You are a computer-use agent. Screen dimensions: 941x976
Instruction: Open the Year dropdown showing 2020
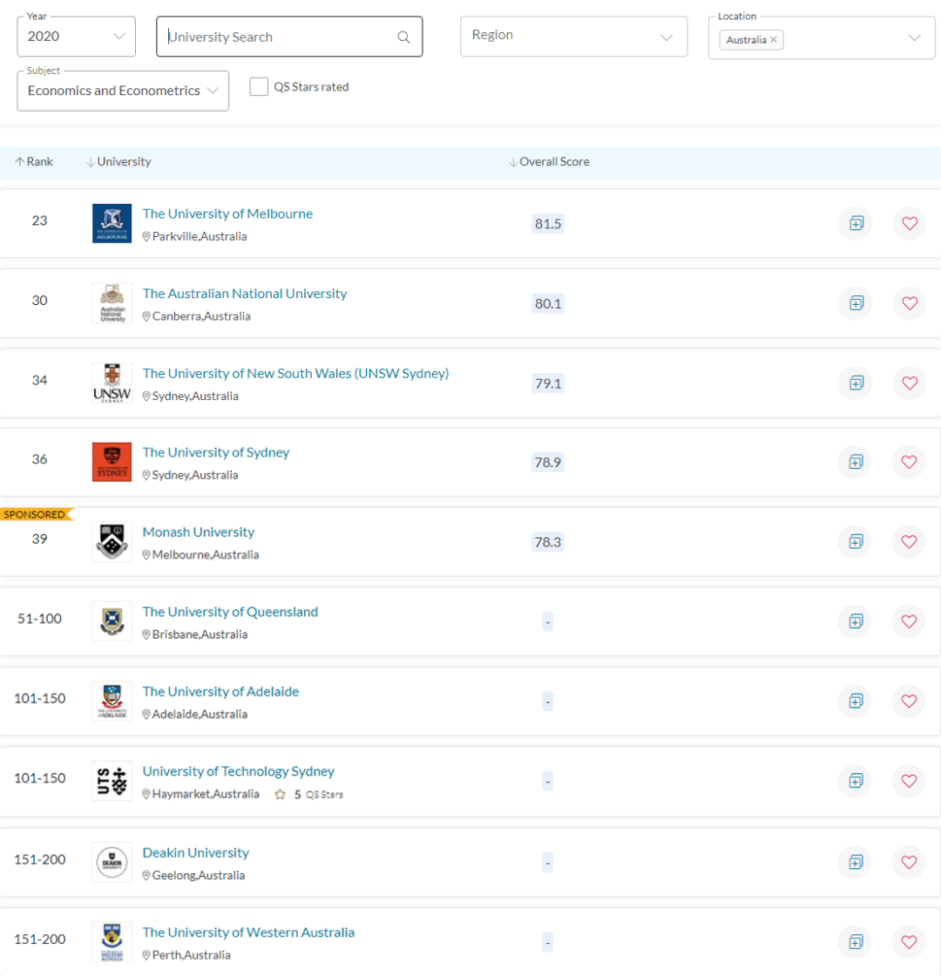point(77,36)
